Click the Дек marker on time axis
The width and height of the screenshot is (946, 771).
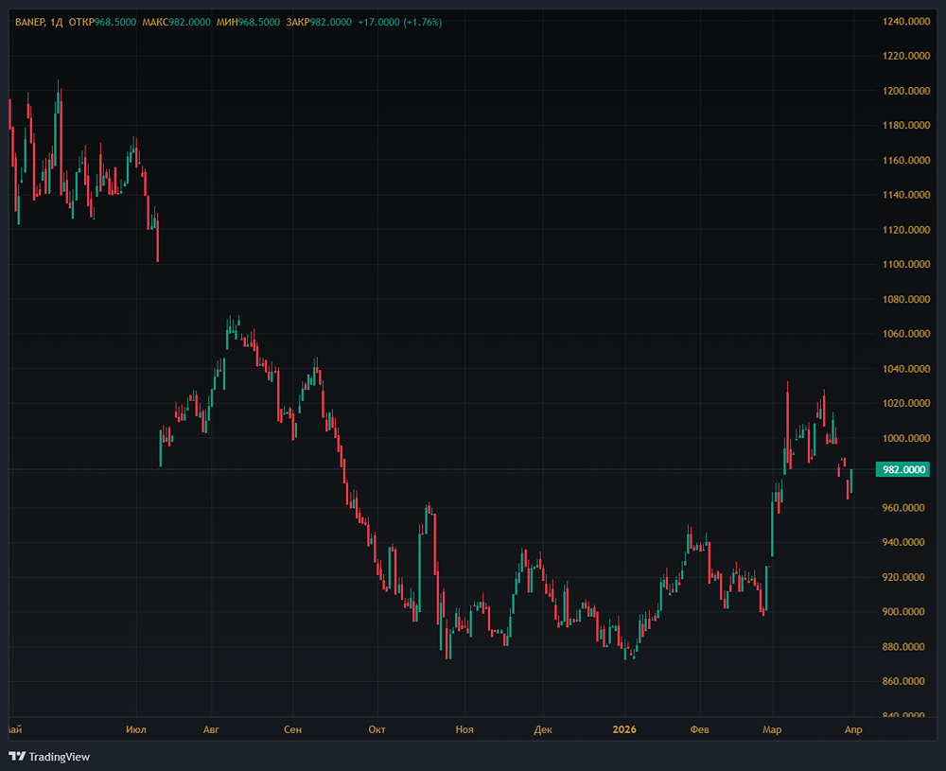coord(543,729)
